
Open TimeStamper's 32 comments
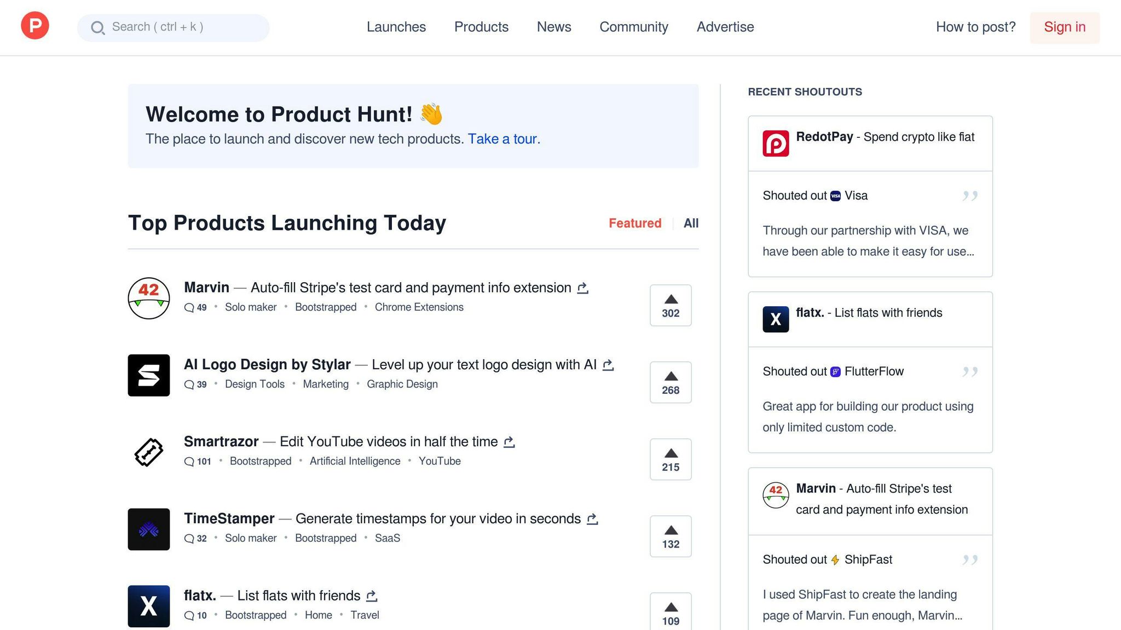coord(195,539)
